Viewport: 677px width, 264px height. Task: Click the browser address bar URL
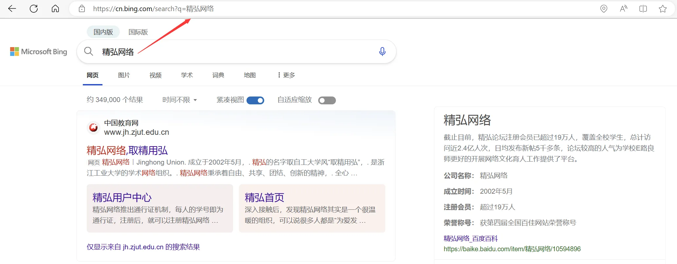pos(154,9)
